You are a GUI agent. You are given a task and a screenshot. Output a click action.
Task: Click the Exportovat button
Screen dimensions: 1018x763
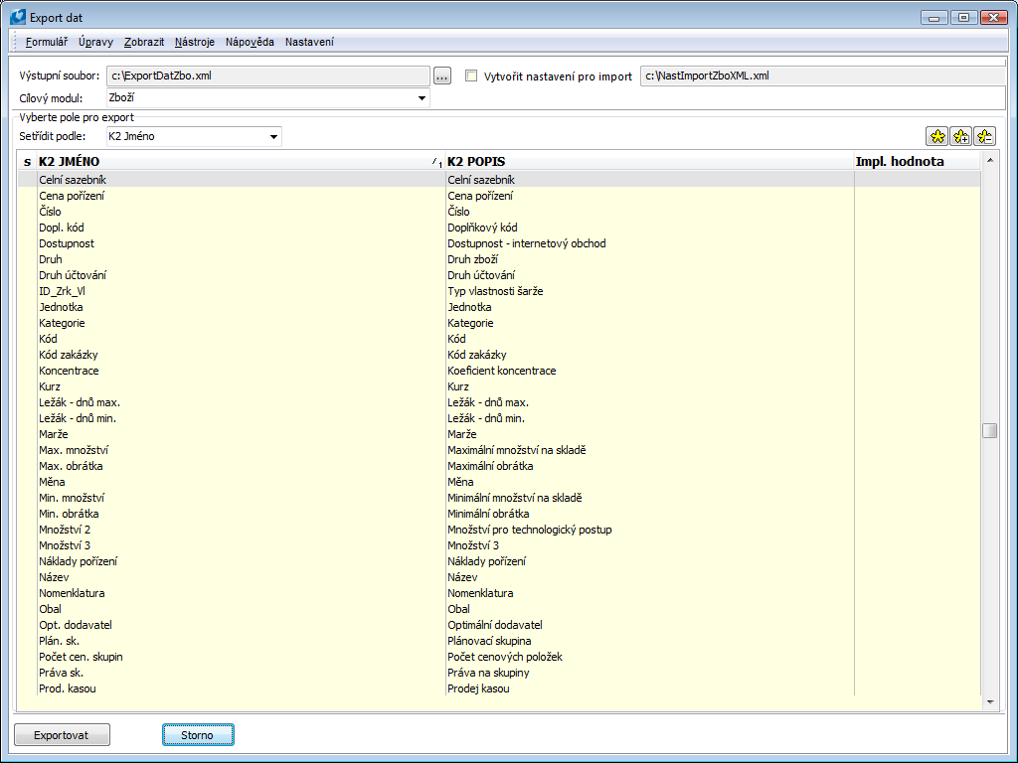point(61,734)
